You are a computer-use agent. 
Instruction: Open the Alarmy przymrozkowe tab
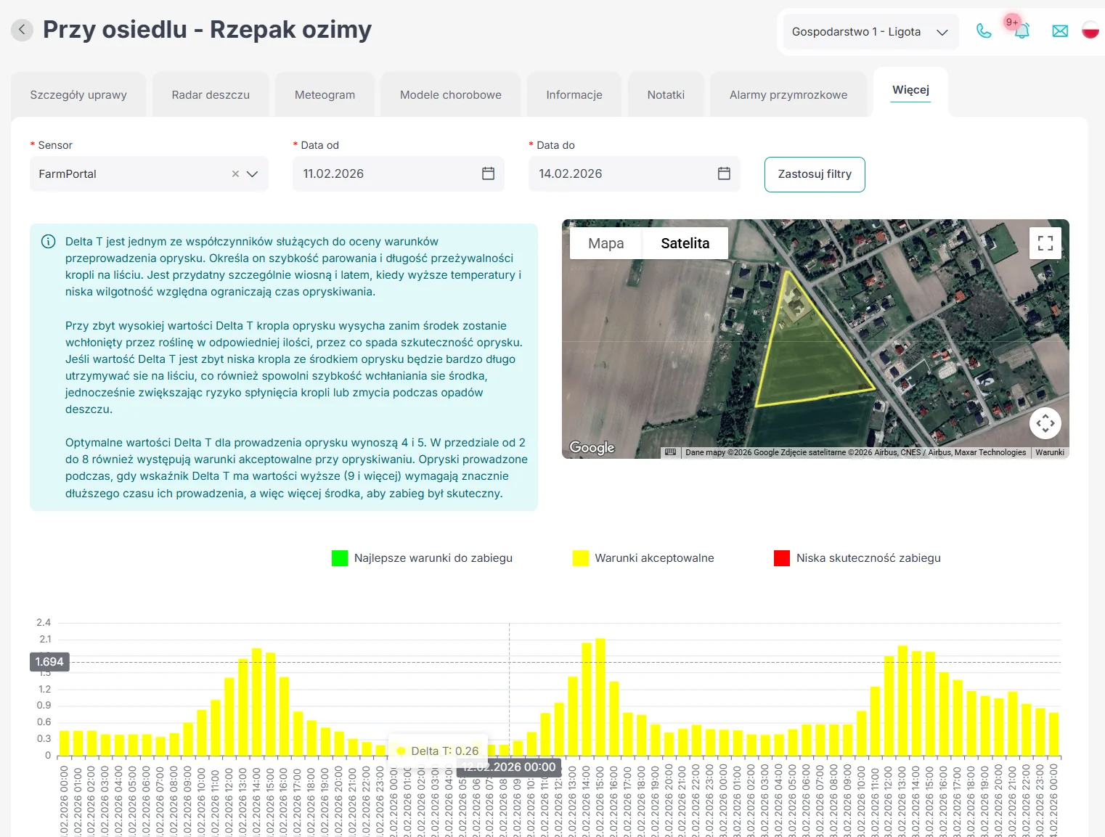[x=788, y=95]
